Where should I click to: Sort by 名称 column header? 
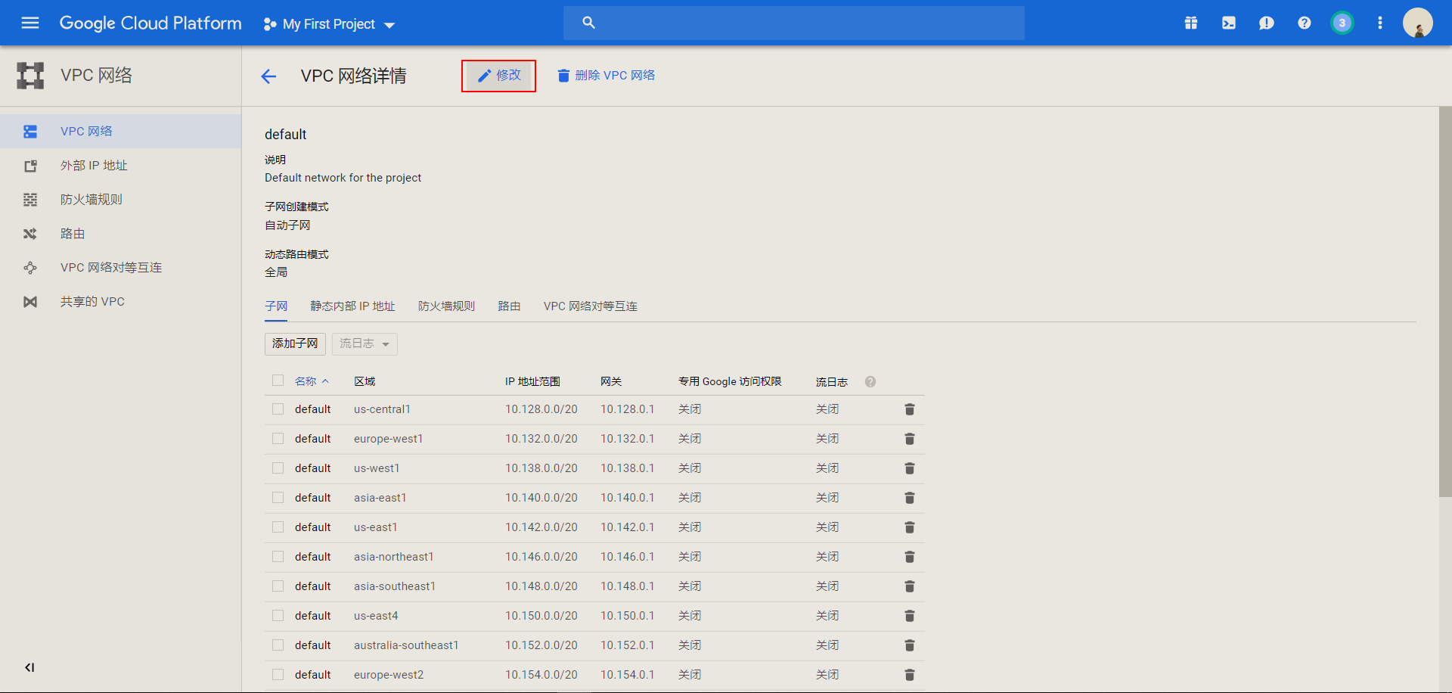(312, 381)
